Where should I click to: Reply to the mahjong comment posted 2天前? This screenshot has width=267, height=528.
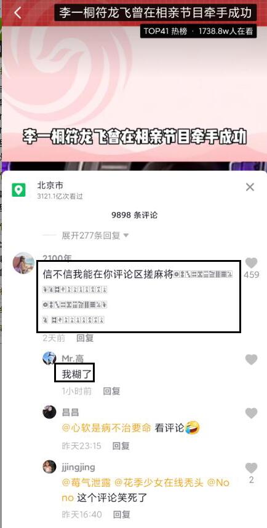click(x=85, y=337)
